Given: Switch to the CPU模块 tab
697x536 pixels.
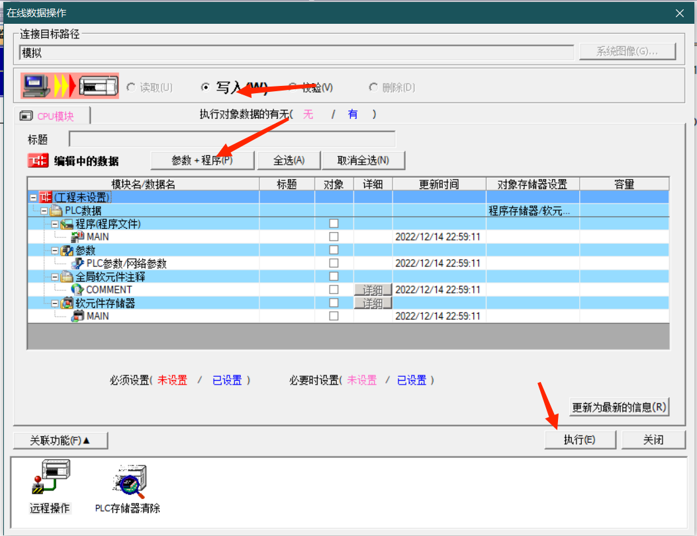Looking at the screenshot, I should tap(52, 116).
